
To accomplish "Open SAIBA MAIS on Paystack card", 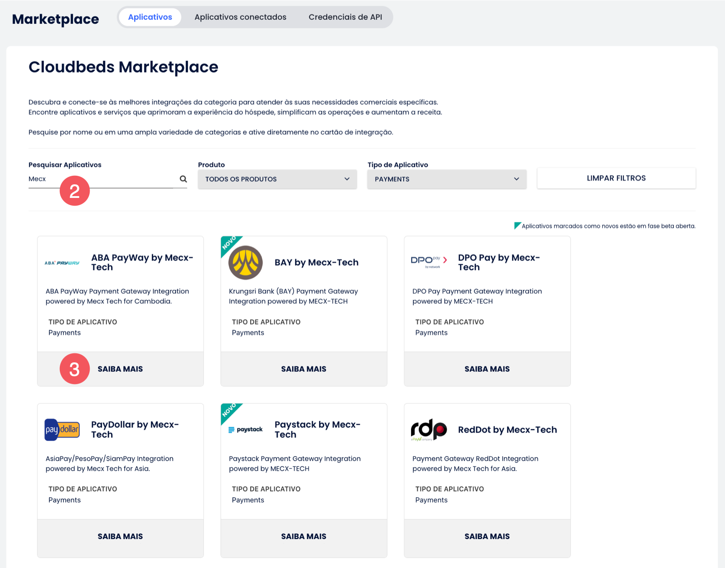I will tap(304, 536).
